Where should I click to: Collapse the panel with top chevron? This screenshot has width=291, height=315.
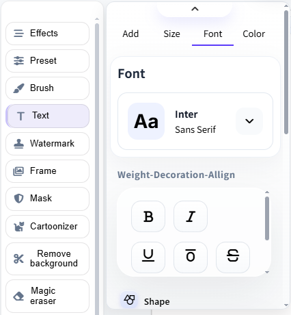click(195, 9)
